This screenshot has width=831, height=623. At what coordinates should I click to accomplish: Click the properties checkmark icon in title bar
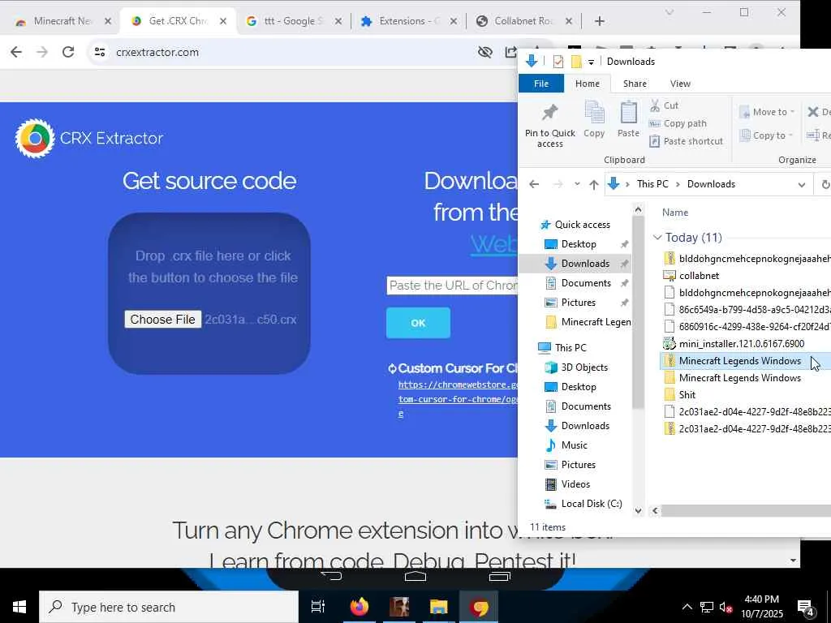click(558, 62)
